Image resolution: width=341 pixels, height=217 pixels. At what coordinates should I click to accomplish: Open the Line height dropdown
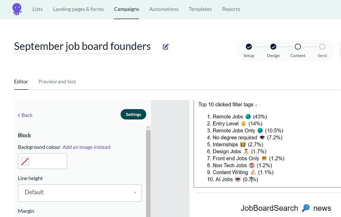point(80,193)
